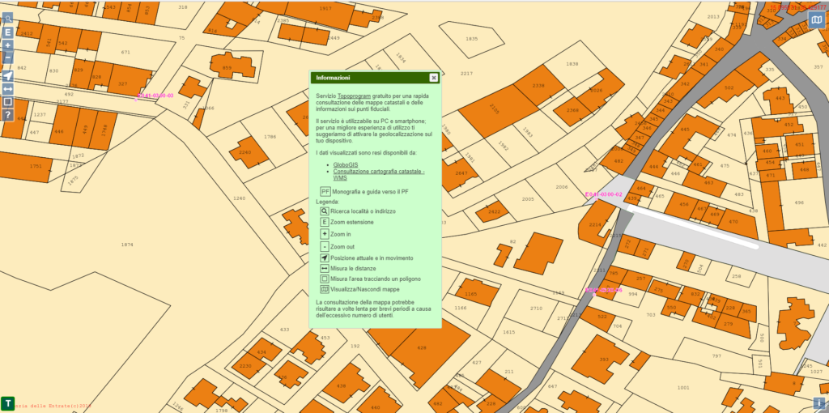Click the 'Informazioni' panel title bar
The width and height of the screenshot is (829, 413).
tap(376, 78)
